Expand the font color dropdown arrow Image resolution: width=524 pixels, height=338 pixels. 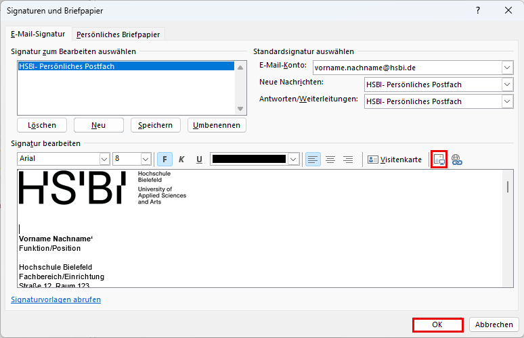pyautogui.click(x=293, y=159)
